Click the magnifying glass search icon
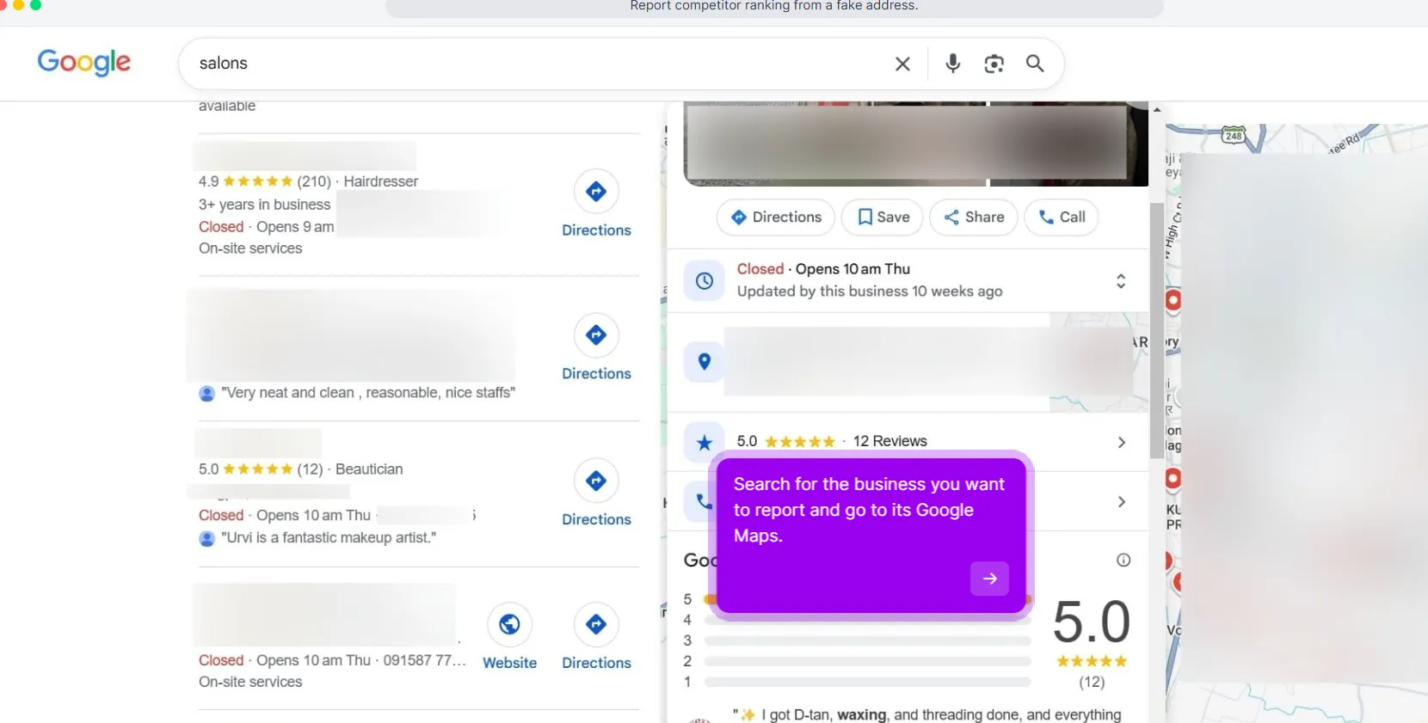 [x=1035, y=64]
